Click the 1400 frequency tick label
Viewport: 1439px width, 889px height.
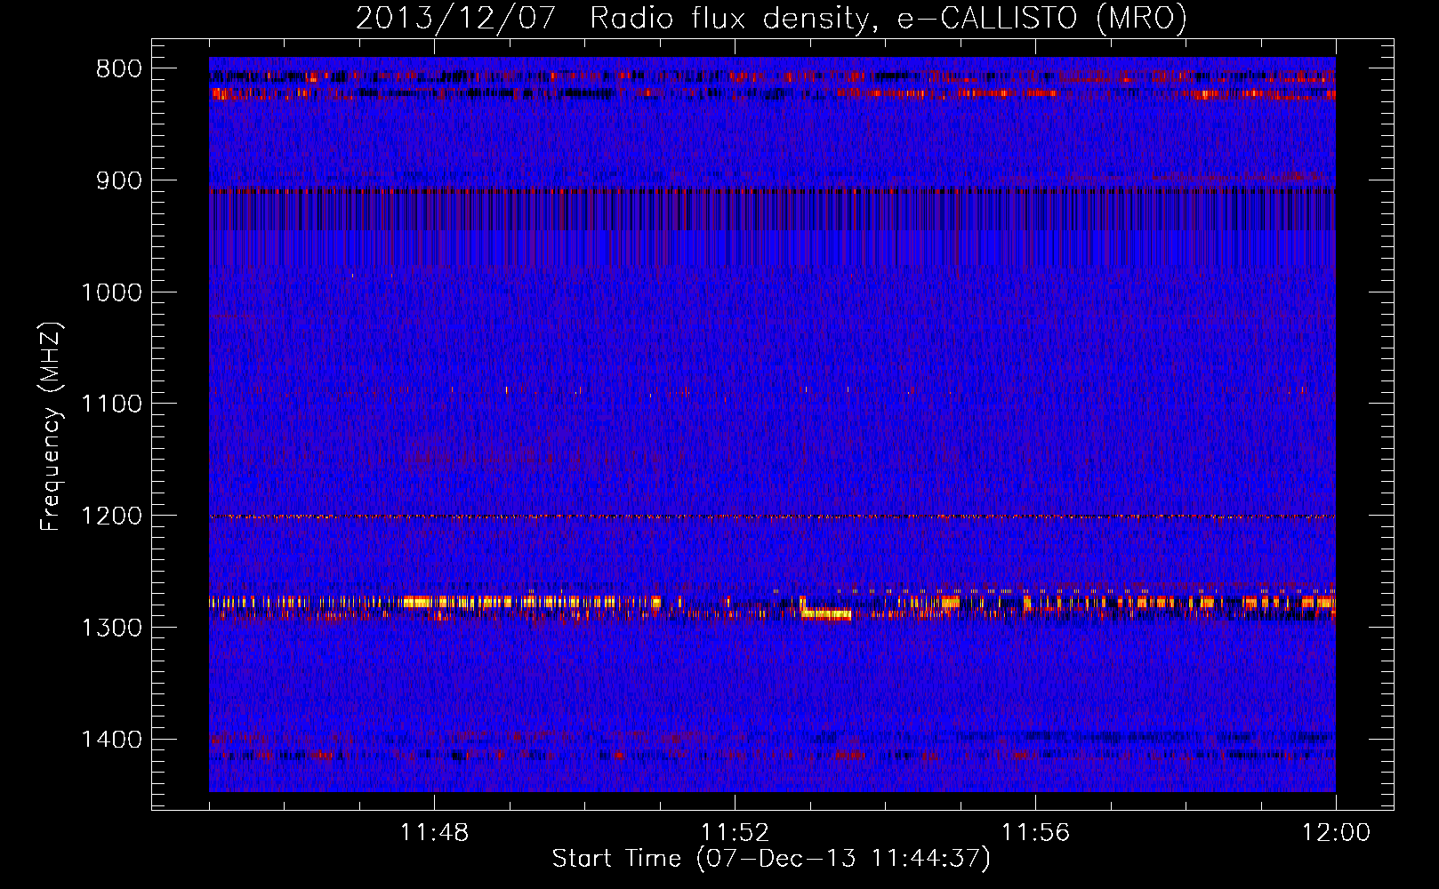pyautogui.click(x=111, y=740)
